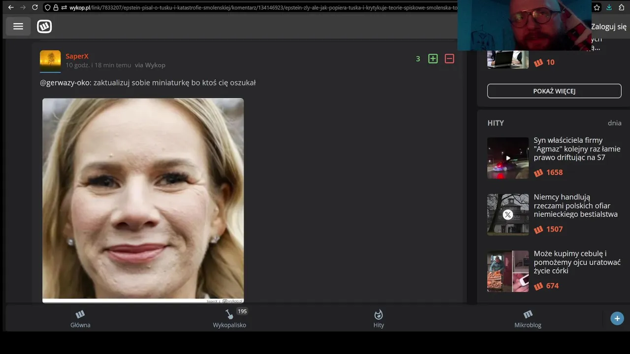The height and width of the screenshot is (354, 630).
Task: Downvote SaperX comment with red minus
Action: pos(449,59)
